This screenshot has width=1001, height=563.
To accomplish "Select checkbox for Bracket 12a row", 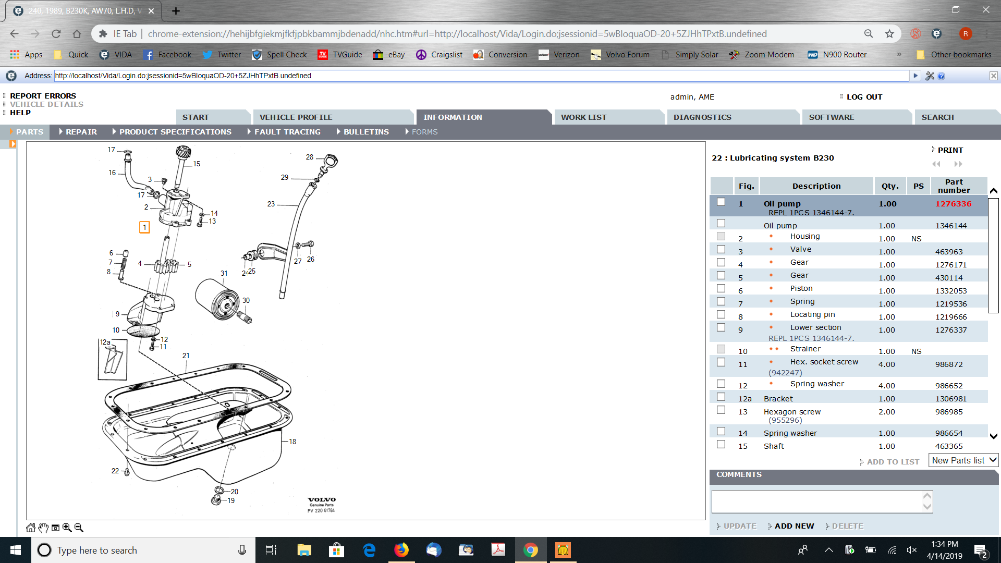I will click(721, 397).
